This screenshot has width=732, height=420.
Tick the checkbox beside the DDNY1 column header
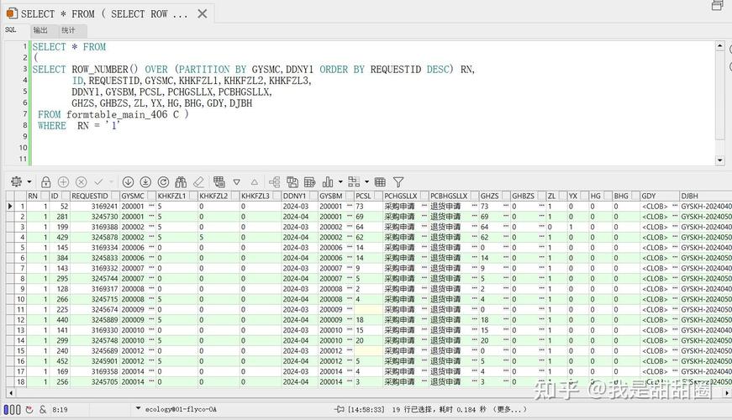313,196
